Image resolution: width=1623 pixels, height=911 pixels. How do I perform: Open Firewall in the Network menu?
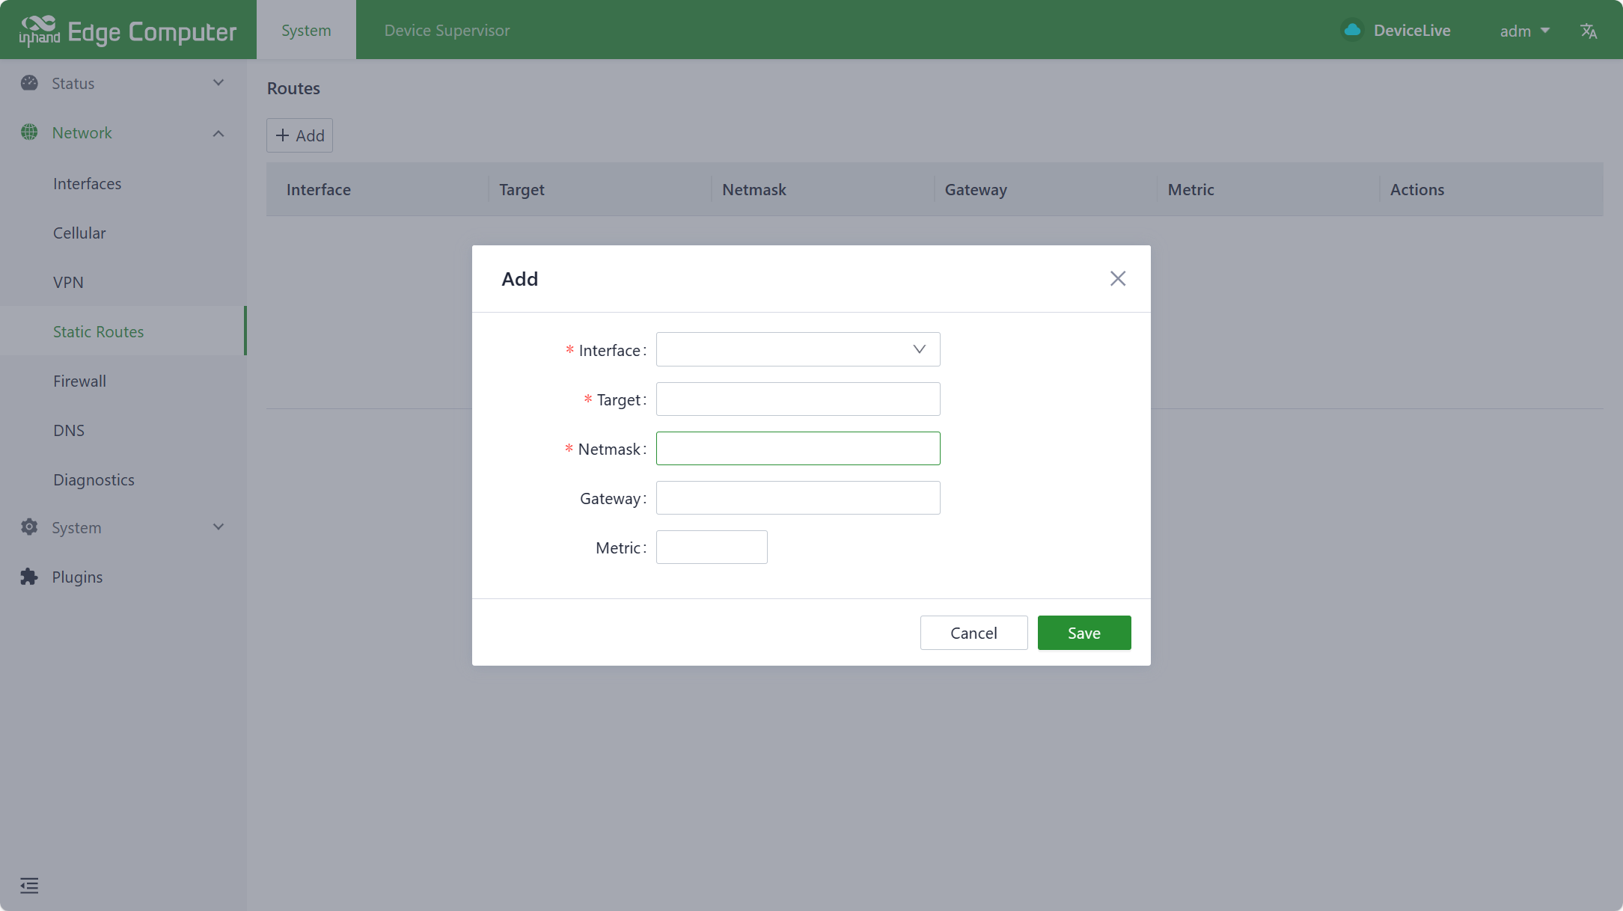79,381
